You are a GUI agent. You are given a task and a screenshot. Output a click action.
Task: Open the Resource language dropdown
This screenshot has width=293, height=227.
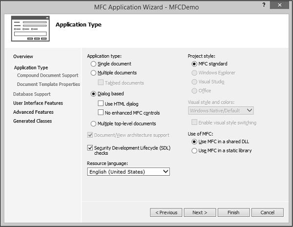click(x=128, y=172)
